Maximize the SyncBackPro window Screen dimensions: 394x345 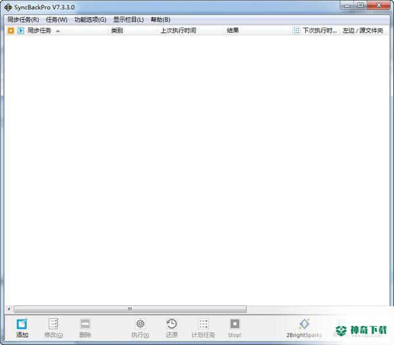click(360, 5)
